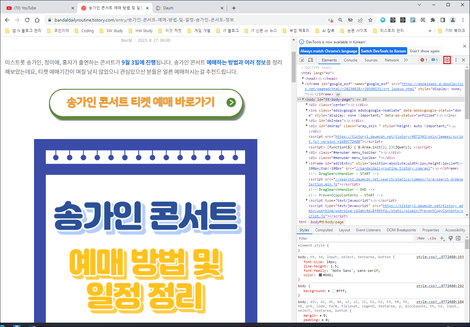Open the Chrome profile avatar
Screen dimensions: 470x327
point(453,20)
